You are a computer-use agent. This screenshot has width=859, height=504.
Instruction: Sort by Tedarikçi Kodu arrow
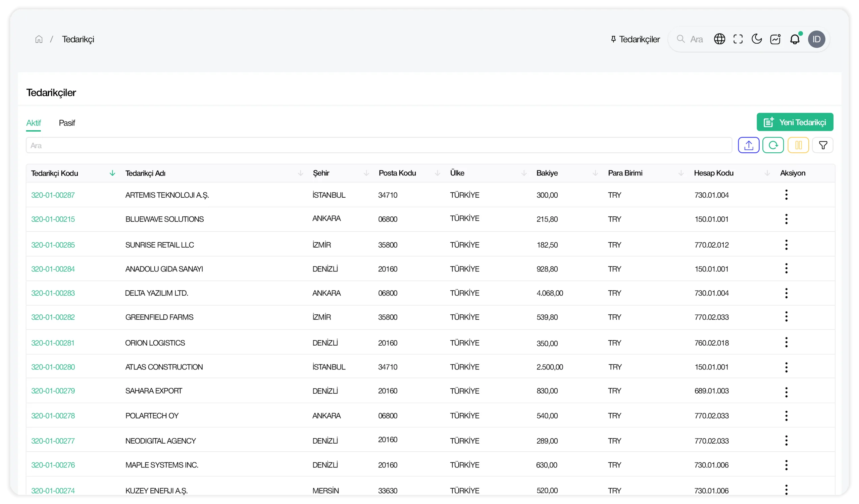tap(112, 173)
